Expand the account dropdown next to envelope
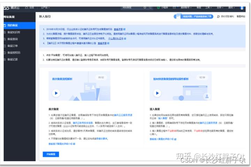 tap(186, 8)
